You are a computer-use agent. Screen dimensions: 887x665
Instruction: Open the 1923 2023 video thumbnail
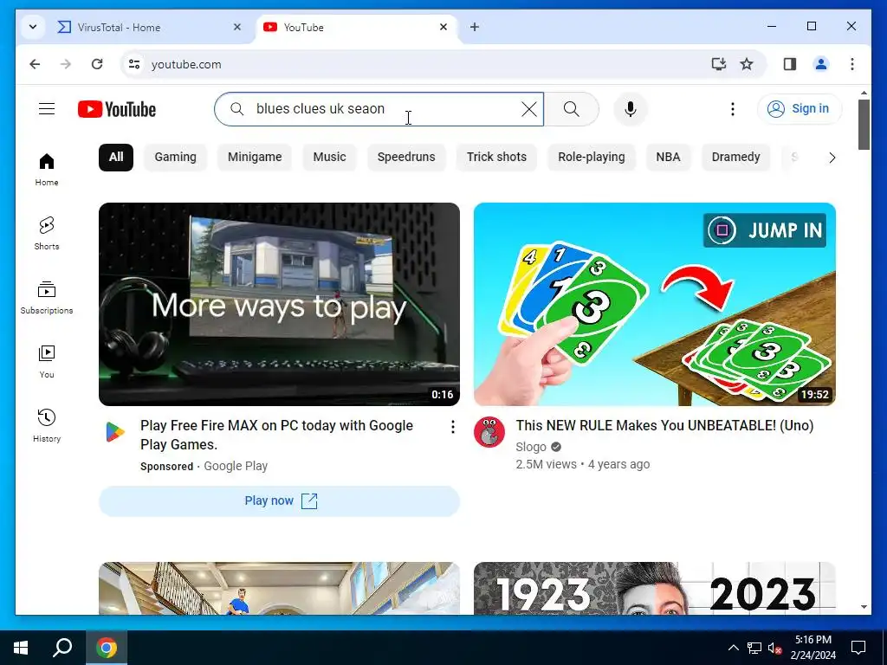(655, 588)
